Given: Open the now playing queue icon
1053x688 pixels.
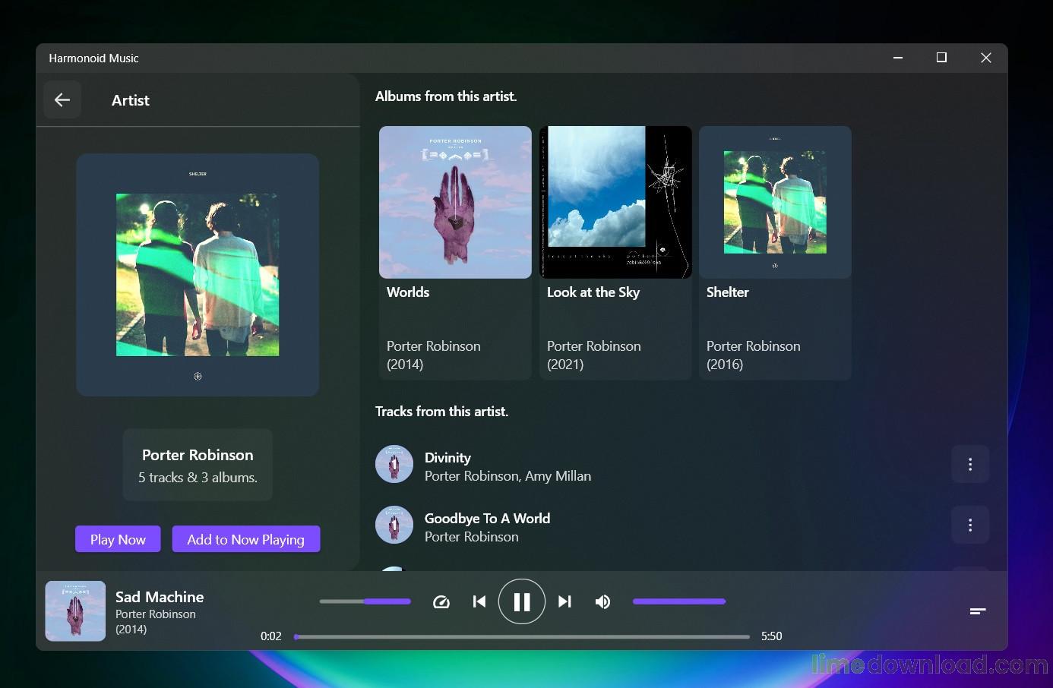Looking at the screenshot, I should tap(977, 611).
